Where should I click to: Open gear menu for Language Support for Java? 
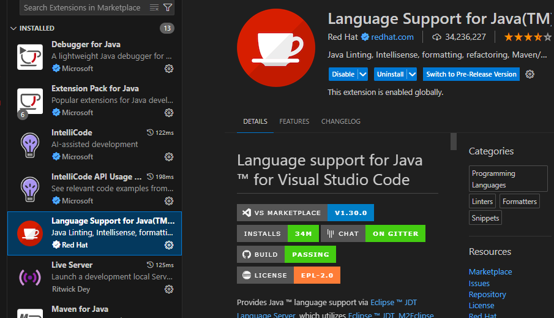point(169,245)
